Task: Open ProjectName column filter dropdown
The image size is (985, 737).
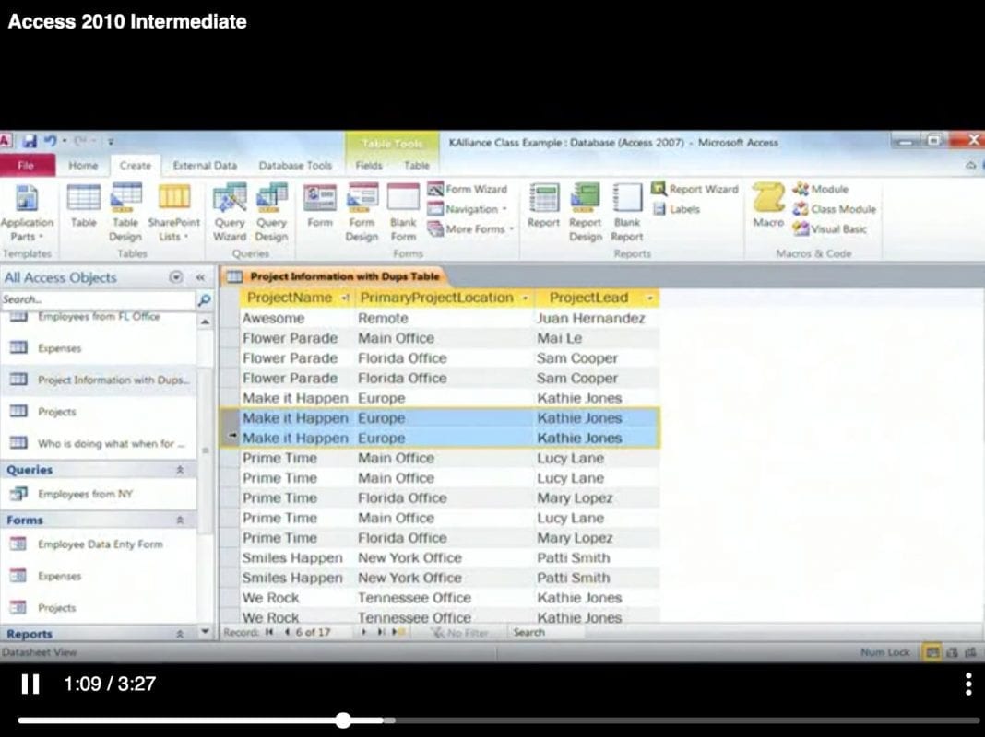Action: pyautogui.click(x=345, y=298)
